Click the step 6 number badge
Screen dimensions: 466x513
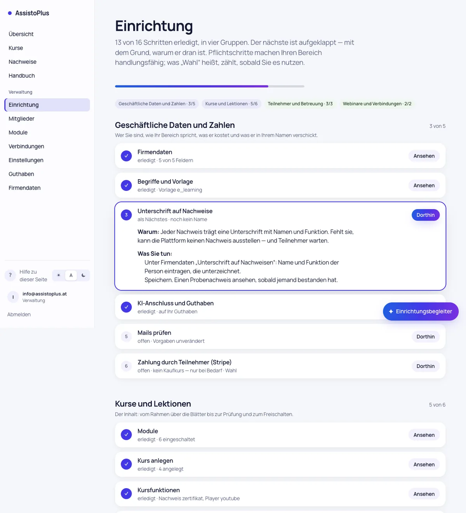click(126, 366)
